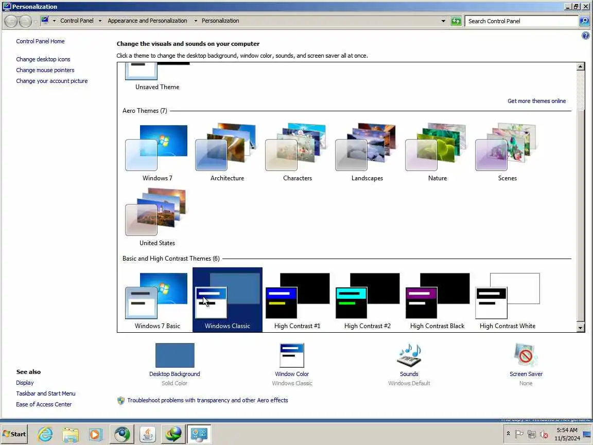Screen dimensions: 593x445
Task: Open Desktop Background settings icon
Action: pos(175,355)
